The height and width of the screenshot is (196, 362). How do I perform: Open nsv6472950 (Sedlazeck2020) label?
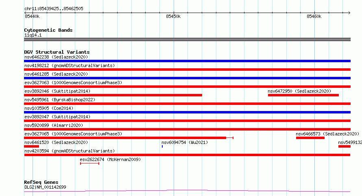pyautogui.click(x=299, y=91)
